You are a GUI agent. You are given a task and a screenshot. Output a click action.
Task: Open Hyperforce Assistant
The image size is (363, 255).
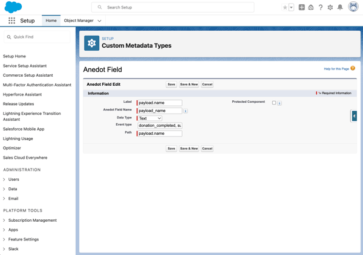click(22, 94)
